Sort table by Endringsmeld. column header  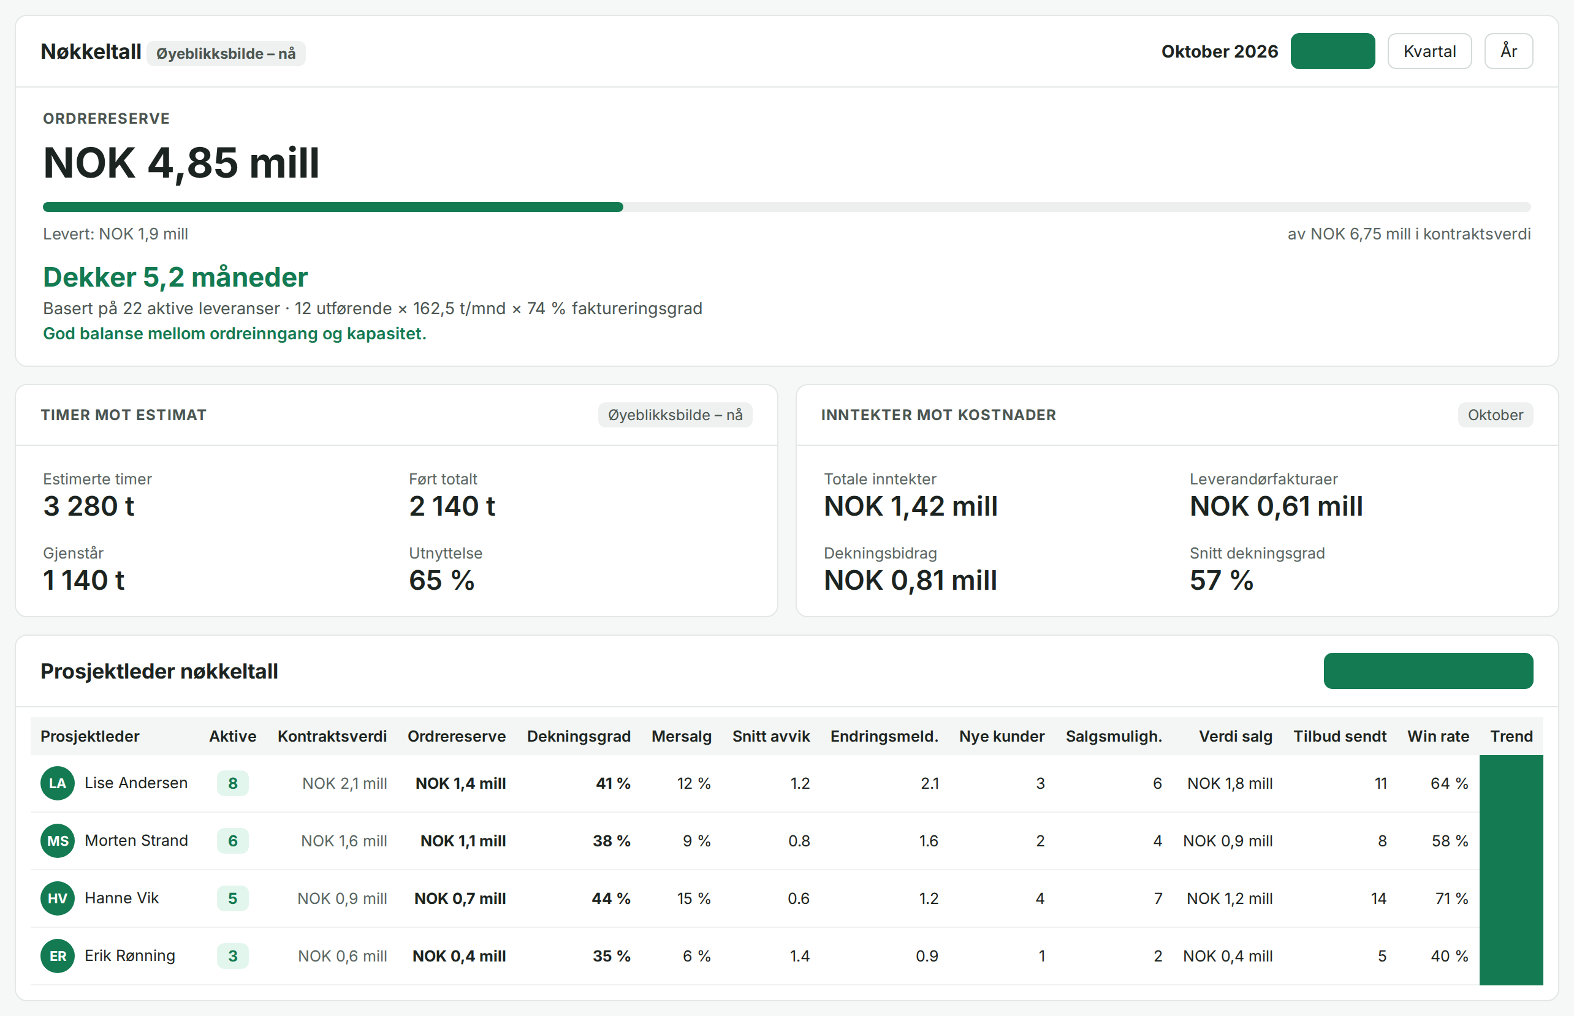(884, 736)
